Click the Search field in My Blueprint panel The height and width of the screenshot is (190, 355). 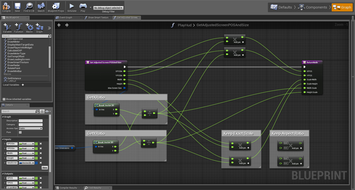coord(23,36)
